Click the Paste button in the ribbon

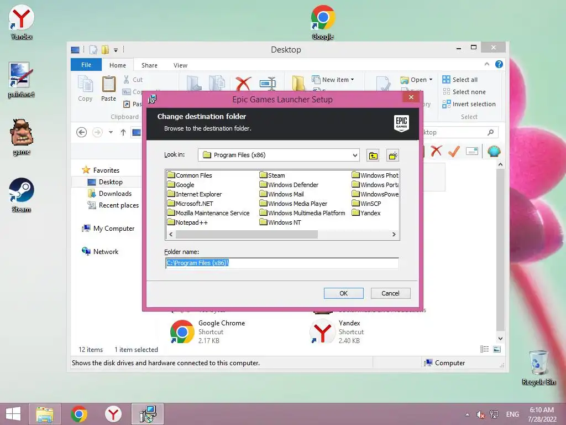(108, 89)
